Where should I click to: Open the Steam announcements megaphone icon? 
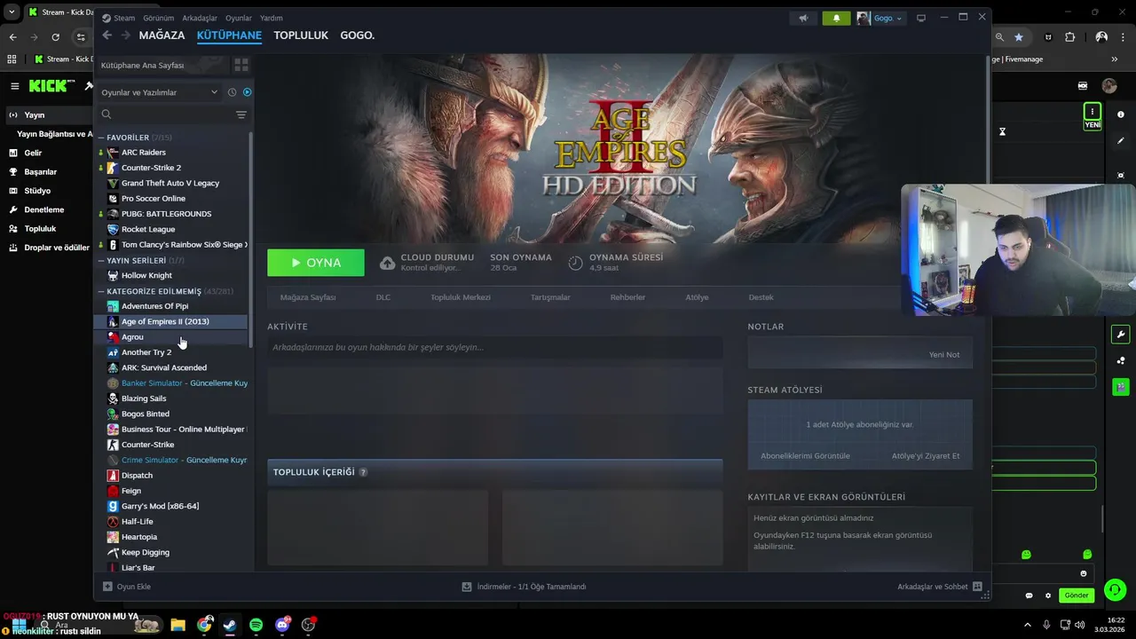tap(803, 18)
